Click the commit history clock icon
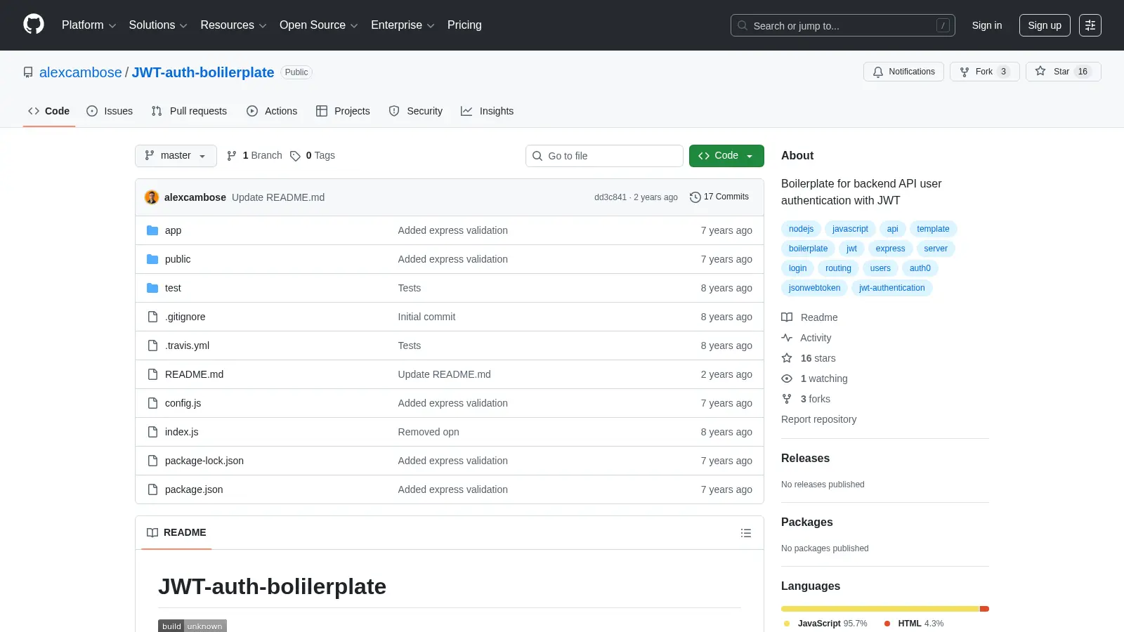 pyautogui.click(x=695, y=197)
